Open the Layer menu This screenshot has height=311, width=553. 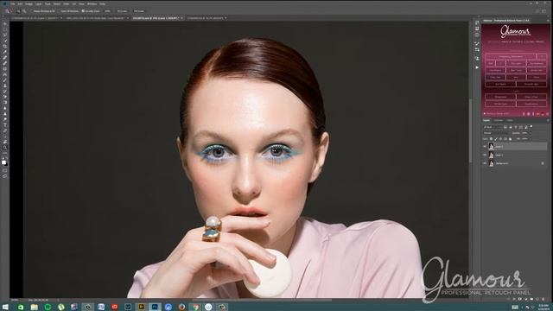pos(38,3)
